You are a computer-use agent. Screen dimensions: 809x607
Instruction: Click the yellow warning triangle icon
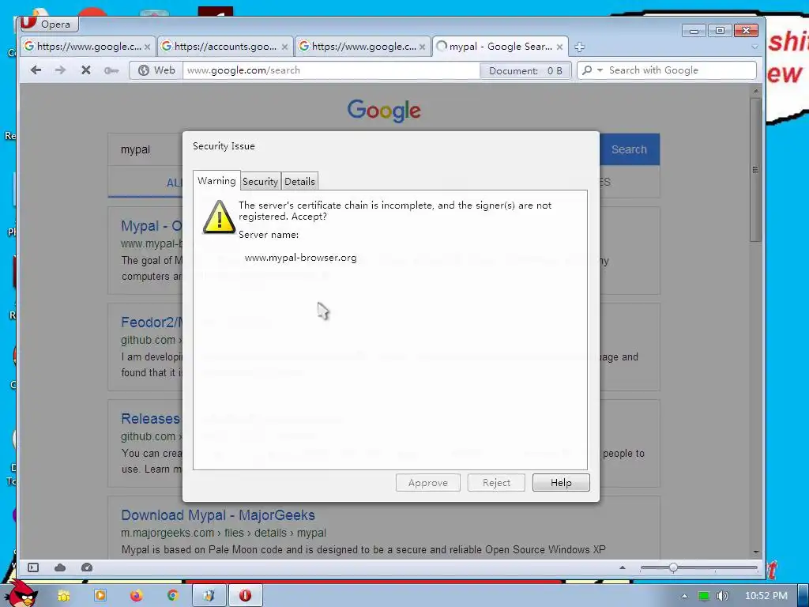(x=220, y=217)
